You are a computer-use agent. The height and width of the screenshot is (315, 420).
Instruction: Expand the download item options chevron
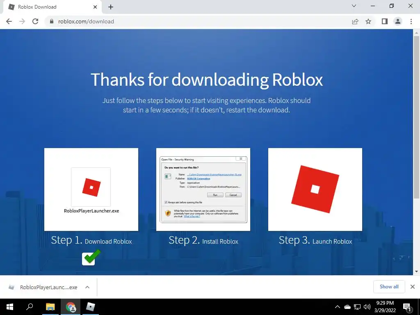87,287
